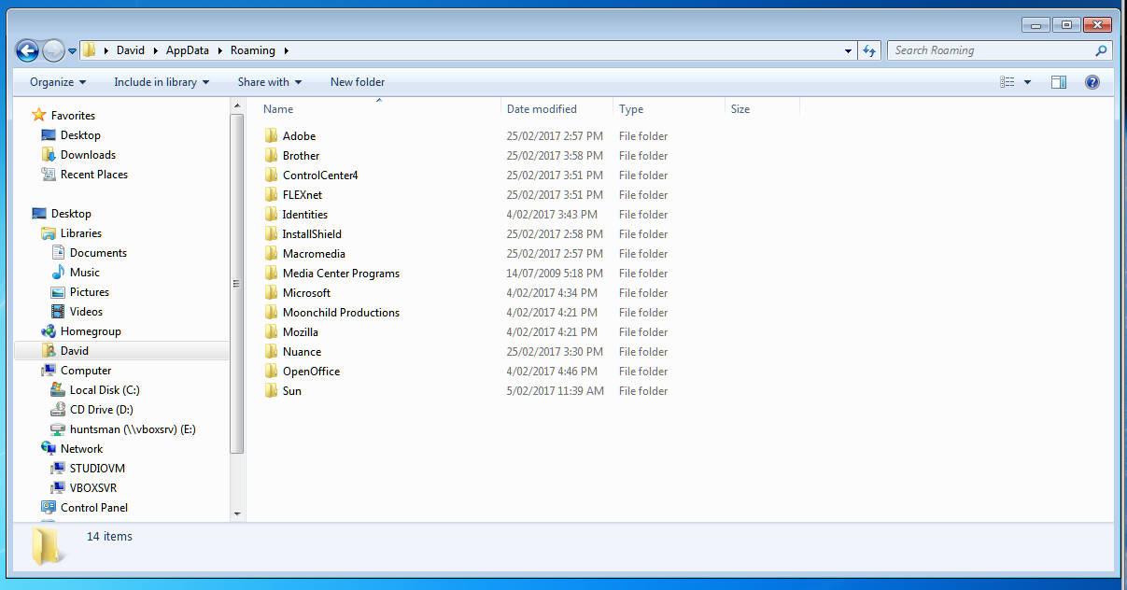Select the Macromedia folder icon
1127x590 pixels.
pos(271,254)
